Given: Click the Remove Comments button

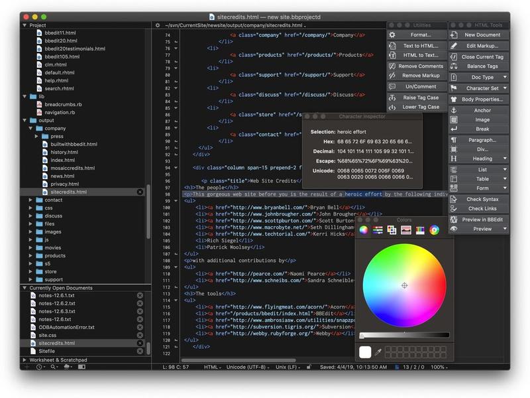Looking at the screenshot, I should (x=417, y=66).
